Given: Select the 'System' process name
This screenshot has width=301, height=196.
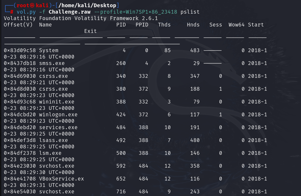Looking at the screenshot, I should click(x=48, y=50).
